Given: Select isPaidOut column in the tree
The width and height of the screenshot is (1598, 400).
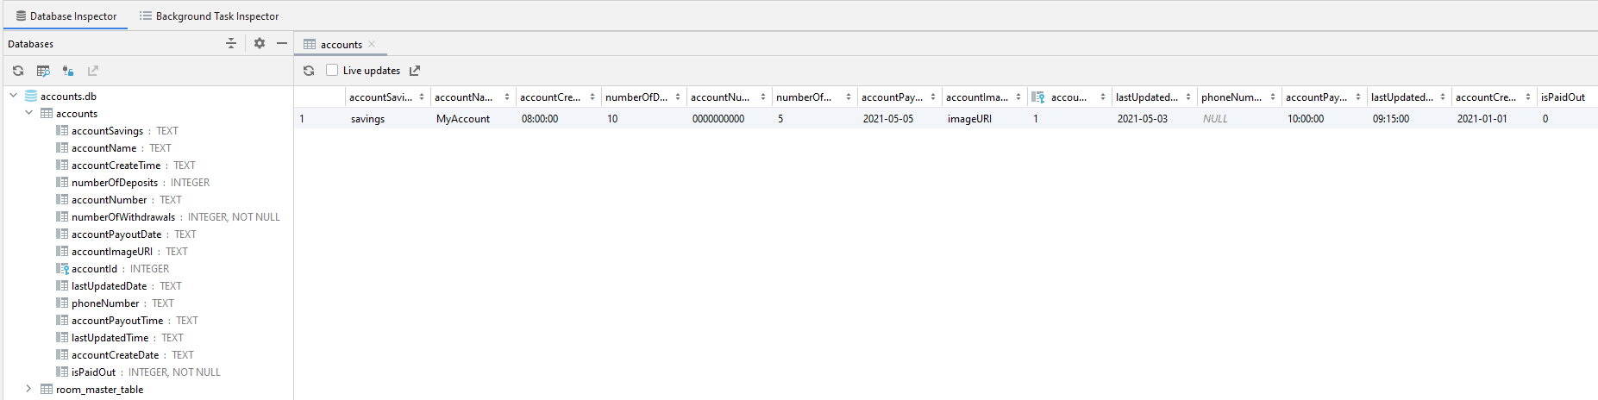Looking at the screenshot, I should tap(93, 372).
